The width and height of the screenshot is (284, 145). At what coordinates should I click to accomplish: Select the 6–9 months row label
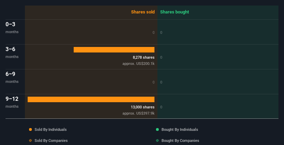point(12,77)
